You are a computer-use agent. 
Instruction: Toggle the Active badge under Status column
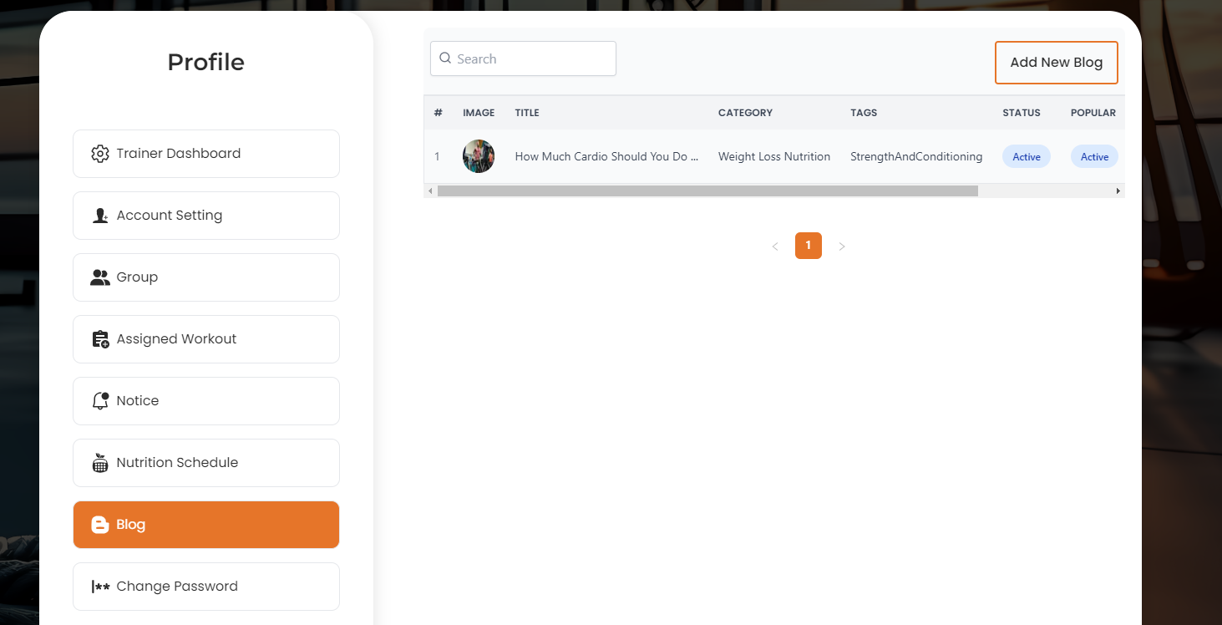pyautogui.click(x=1026, y=156)
